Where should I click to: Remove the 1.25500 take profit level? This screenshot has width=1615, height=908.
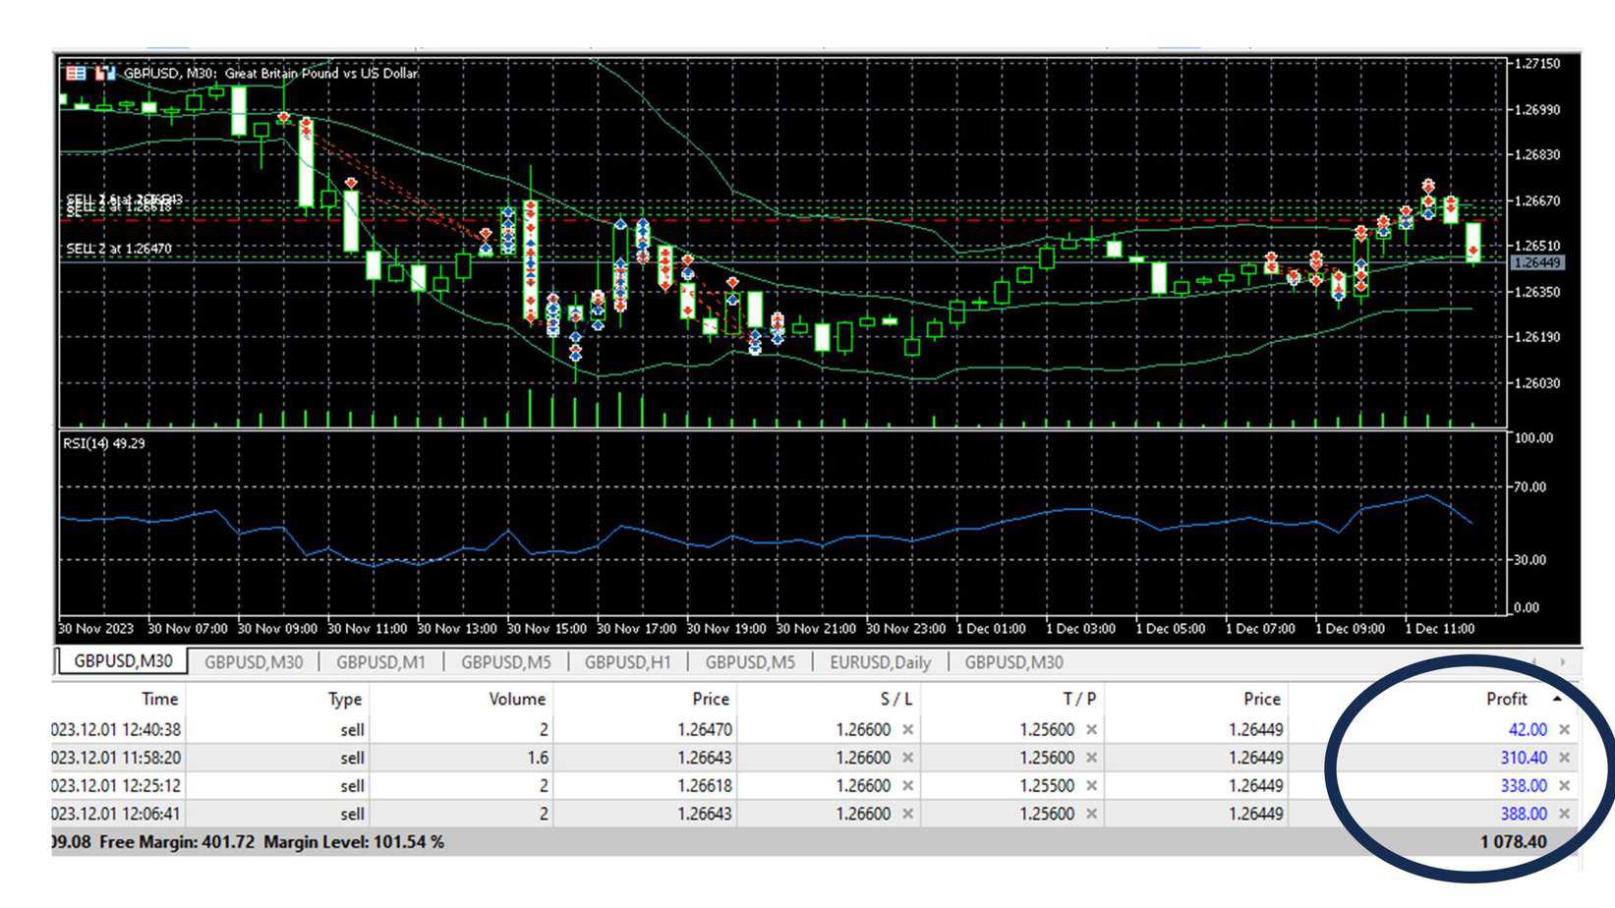(1091, 786)
